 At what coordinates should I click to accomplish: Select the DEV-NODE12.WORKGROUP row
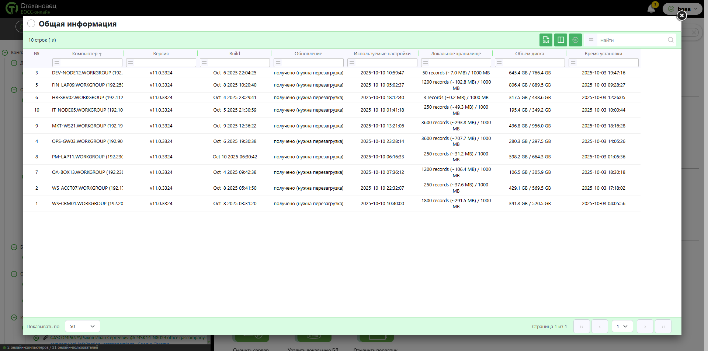click(87, 73)
